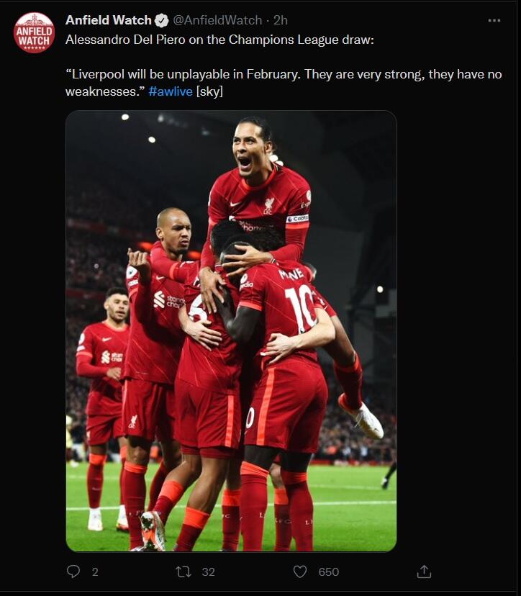Click the Anfield Watch profile avatar
The height and width of the screenshot is (596, 521).
35,32
